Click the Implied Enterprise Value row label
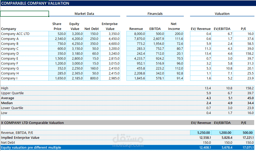The width and height of the screenshot is (256, 151). (20, 138)
